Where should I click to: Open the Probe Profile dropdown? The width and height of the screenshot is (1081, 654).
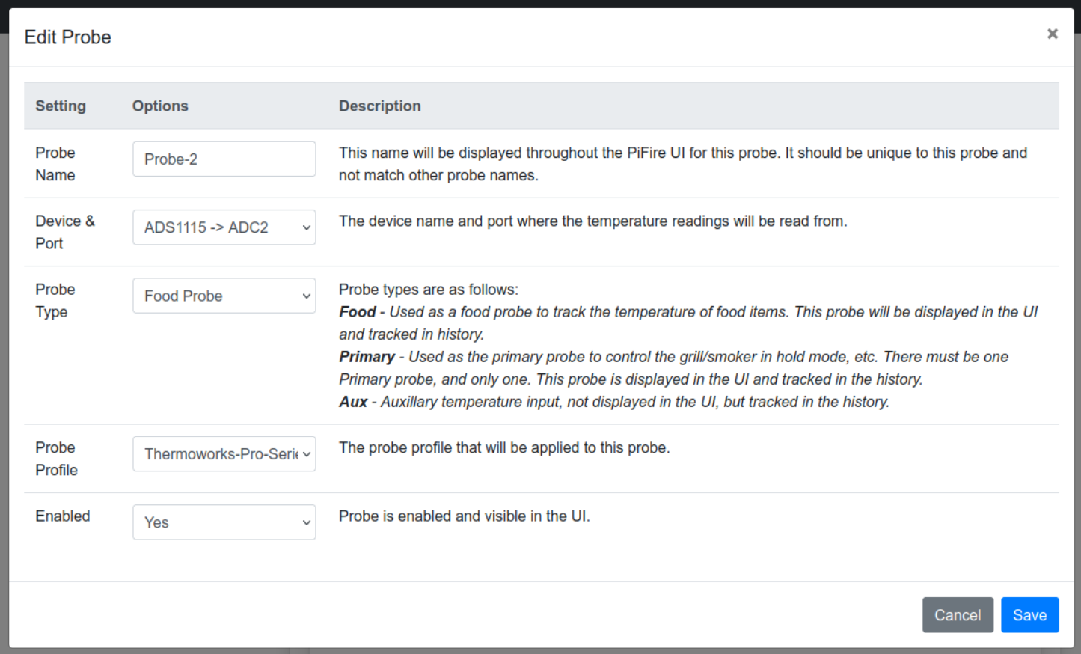[224, 454]
